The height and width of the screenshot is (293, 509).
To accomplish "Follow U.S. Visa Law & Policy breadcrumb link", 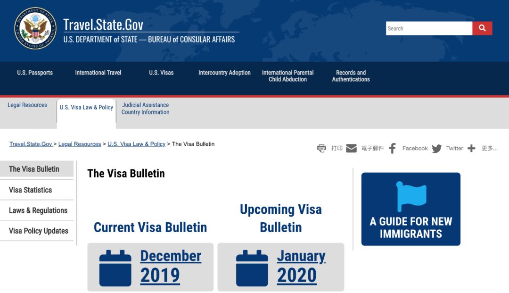I will [136, 144].
